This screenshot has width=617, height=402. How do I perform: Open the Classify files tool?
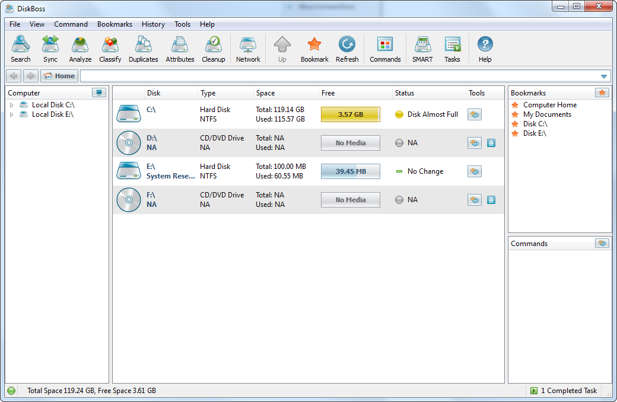pyautogui.click(x=110, y=49)
